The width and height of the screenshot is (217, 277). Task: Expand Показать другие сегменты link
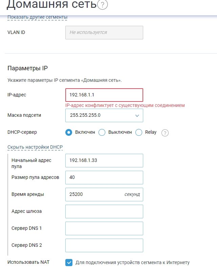[37, 17]
